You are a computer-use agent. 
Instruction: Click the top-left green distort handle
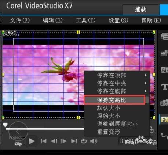[3, 32]
